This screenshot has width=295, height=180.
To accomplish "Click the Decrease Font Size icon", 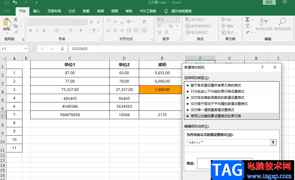I will pos(99,22).
